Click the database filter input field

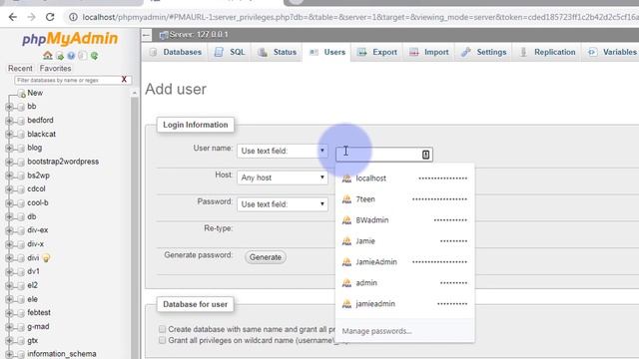(x=68, y=80)
